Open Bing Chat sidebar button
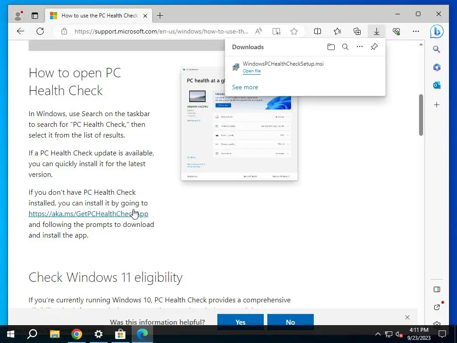This screenshot has height=343, width=457. [436, 31]
